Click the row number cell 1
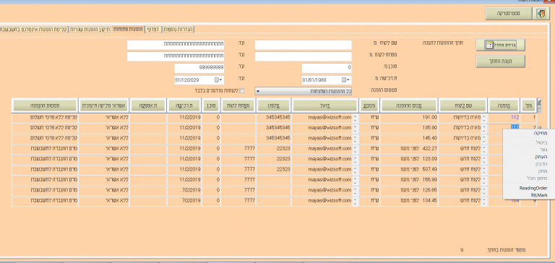 529,118
